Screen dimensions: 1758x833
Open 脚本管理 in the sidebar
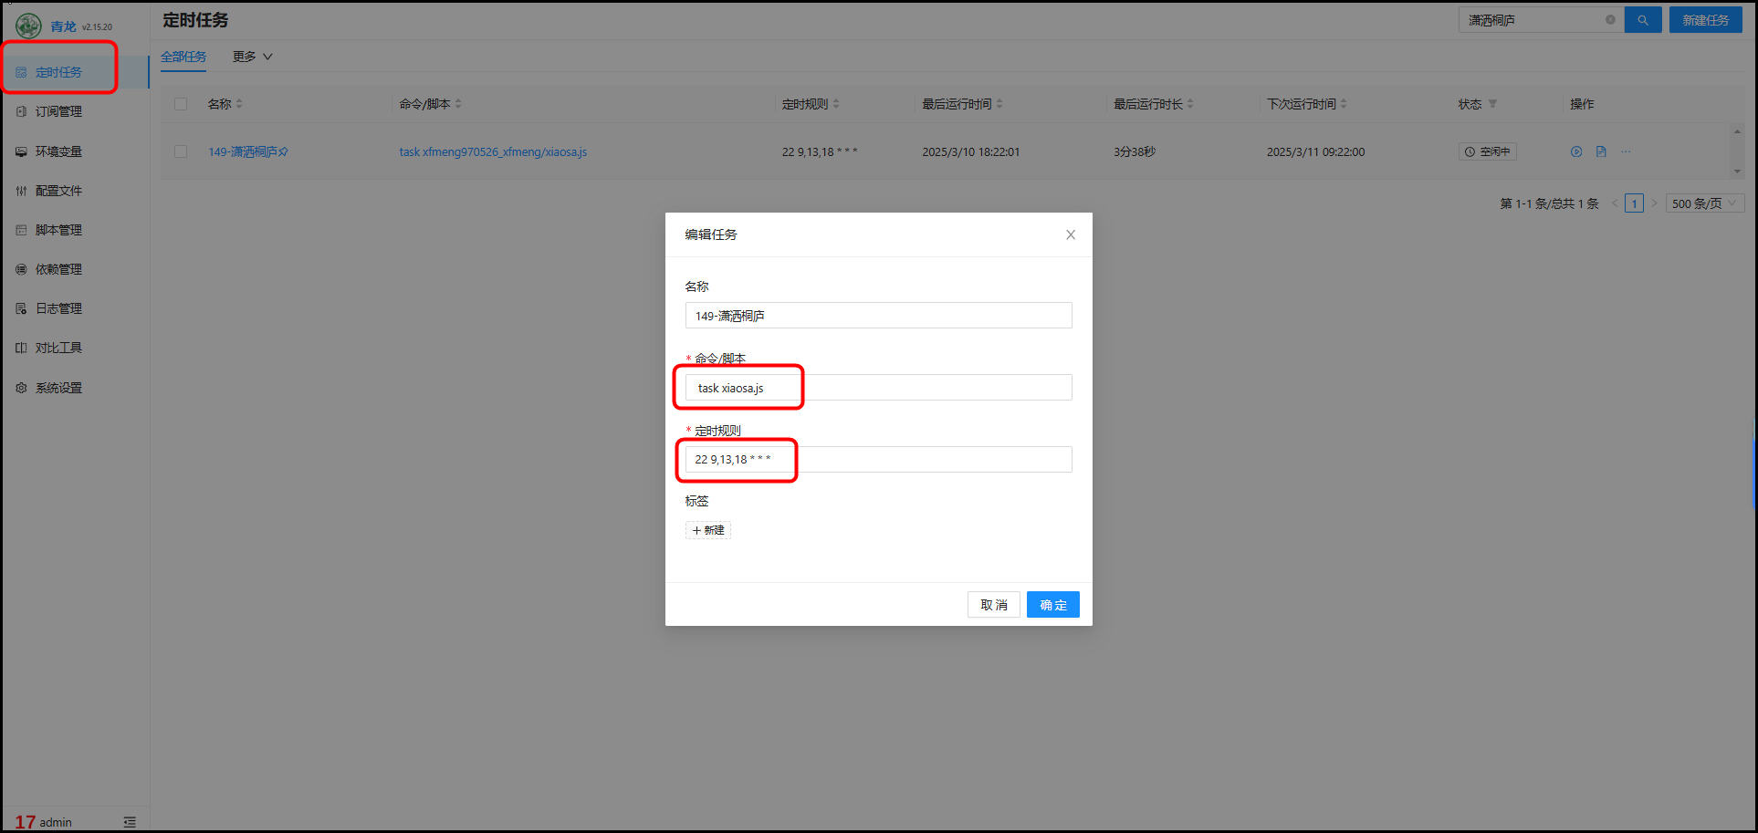(58, 230)
